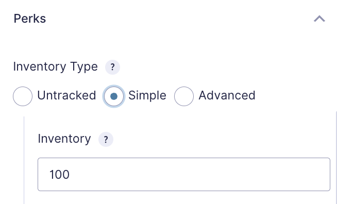Select the Untracked radio button
This screenshot has width=337, height=204.
tap(23, 96)
